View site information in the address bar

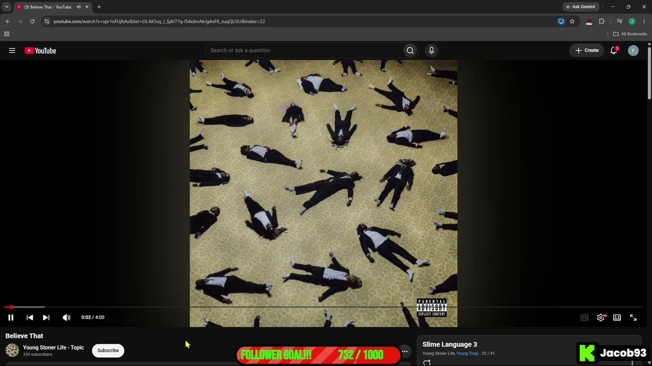(47, 21)
